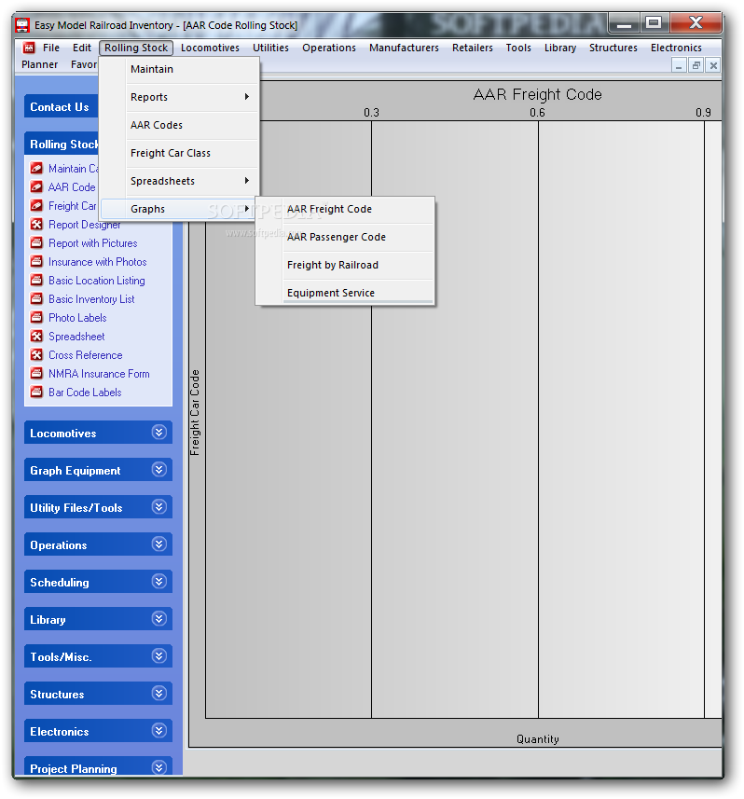Expand the Electronics sidebar section
The height and width of the screenshot is (799, 744).
coord(159,731)
